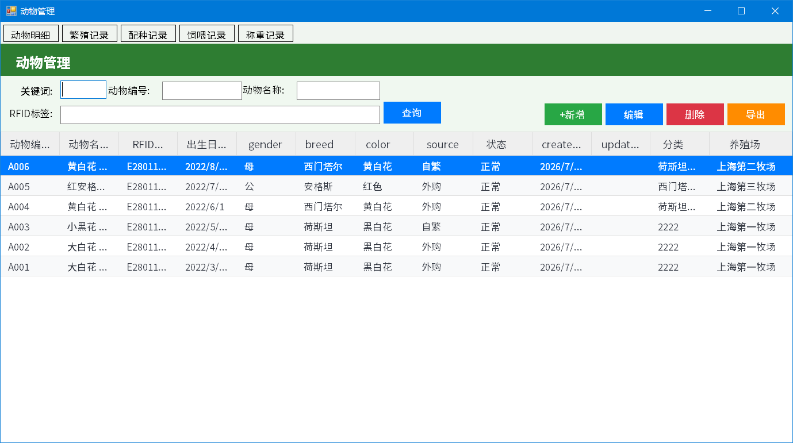793x443 pixels.
Task: Click the 动物编号 input field
Action: [202, 91]
